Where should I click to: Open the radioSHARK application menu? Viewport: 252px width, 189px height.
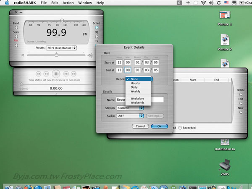point(25,3)
